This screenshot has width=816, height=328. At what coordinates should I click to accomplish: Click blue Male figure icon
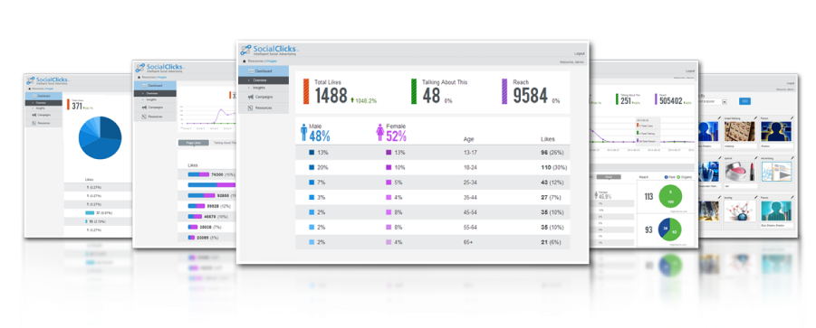coord(304,132)
